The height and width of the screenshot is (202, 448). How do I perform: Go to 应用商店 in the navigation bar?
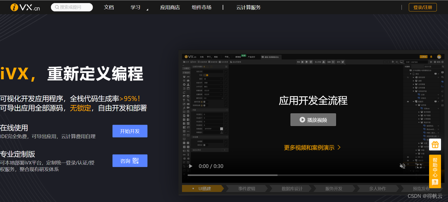click(170, 7)
